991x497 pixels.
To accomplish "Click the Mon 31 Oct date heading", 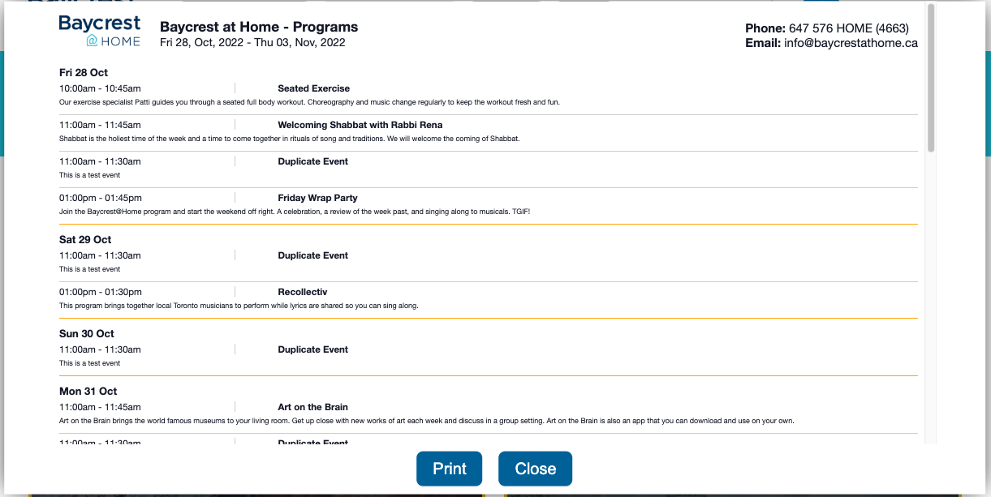I will (88, 392).
